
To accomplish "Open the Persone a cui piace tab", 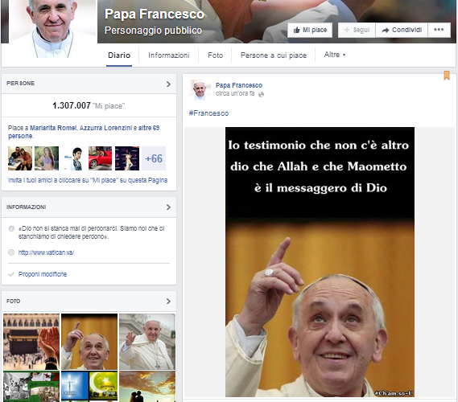I will pos(274,55).
